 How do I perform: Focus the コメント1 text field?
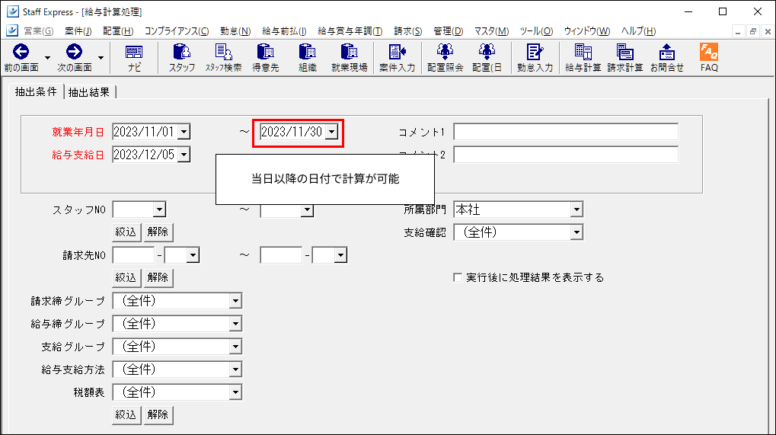click(x=566, y=132)
